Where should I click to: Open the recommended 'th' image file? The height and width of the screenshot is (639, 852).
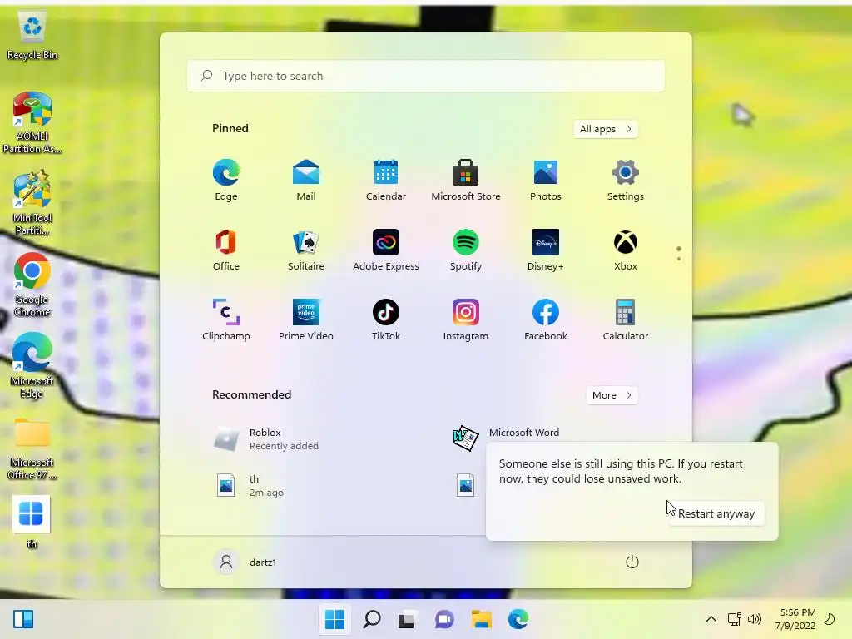coord(250,486)
